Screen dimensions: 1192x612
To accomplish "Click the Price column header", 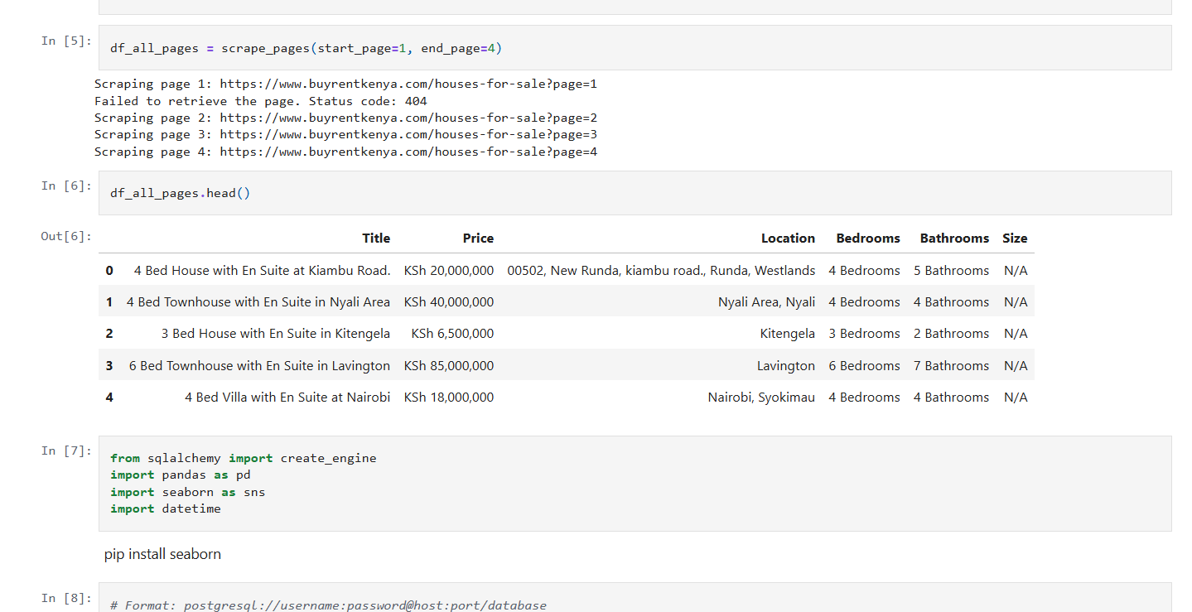I will click(478, 239).
